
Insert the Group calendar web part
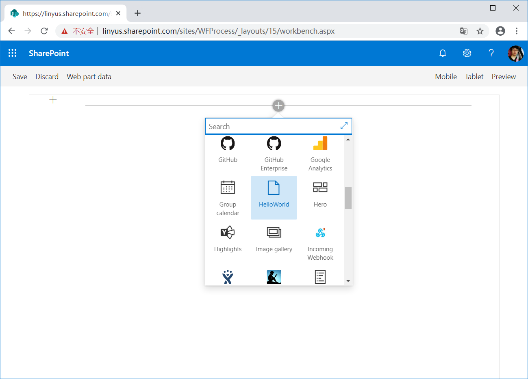[x=228, y=198]
